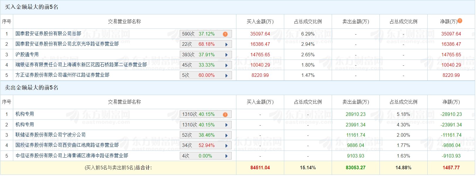Expand arrow for 瑞银证券花园石桥路 row
The image size is (476, 176).
pyautogui.click(x=226, y=65)
